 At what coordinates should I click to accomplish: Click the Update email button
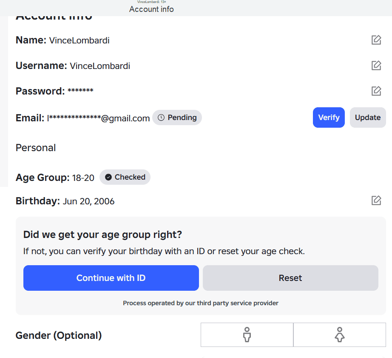368,117
